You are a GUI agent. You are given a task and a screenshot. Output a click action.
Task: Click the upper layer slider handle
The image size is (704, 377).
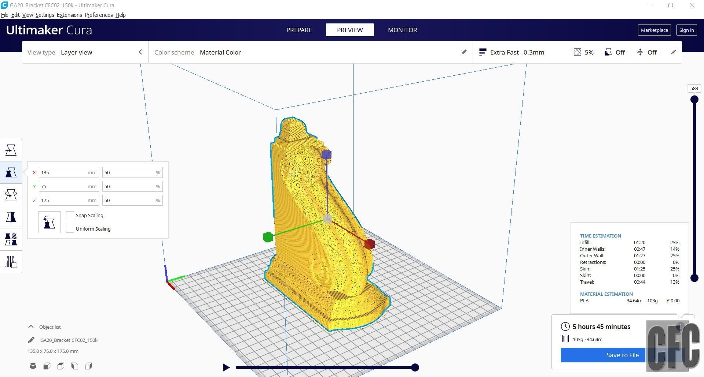click(x=694, y=99)
